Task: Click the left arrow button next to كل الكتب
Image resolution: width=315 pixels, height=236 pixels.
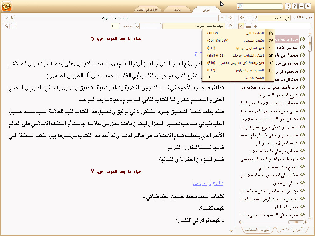Action: pos(242,18)
